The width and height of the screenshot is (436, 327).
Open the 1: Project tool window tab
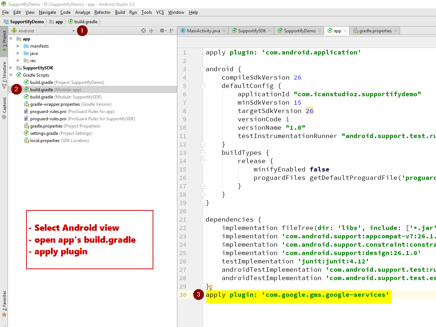point(4,41)
